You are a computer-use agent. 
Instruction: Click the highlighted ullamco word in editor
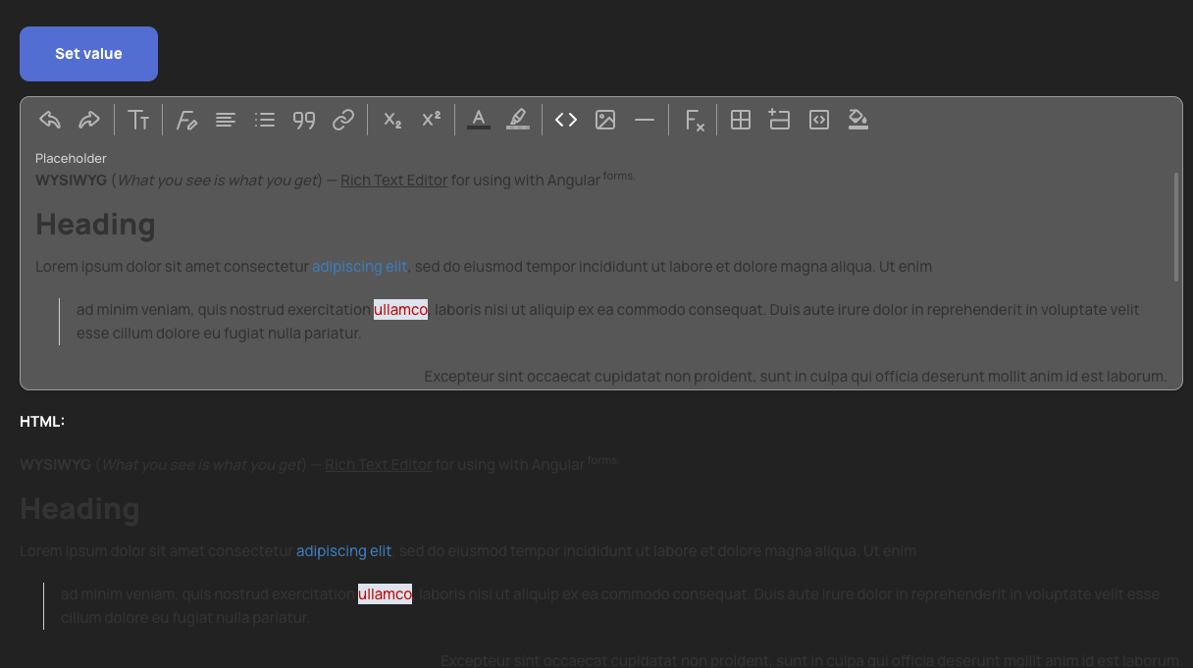coord(400,310)
